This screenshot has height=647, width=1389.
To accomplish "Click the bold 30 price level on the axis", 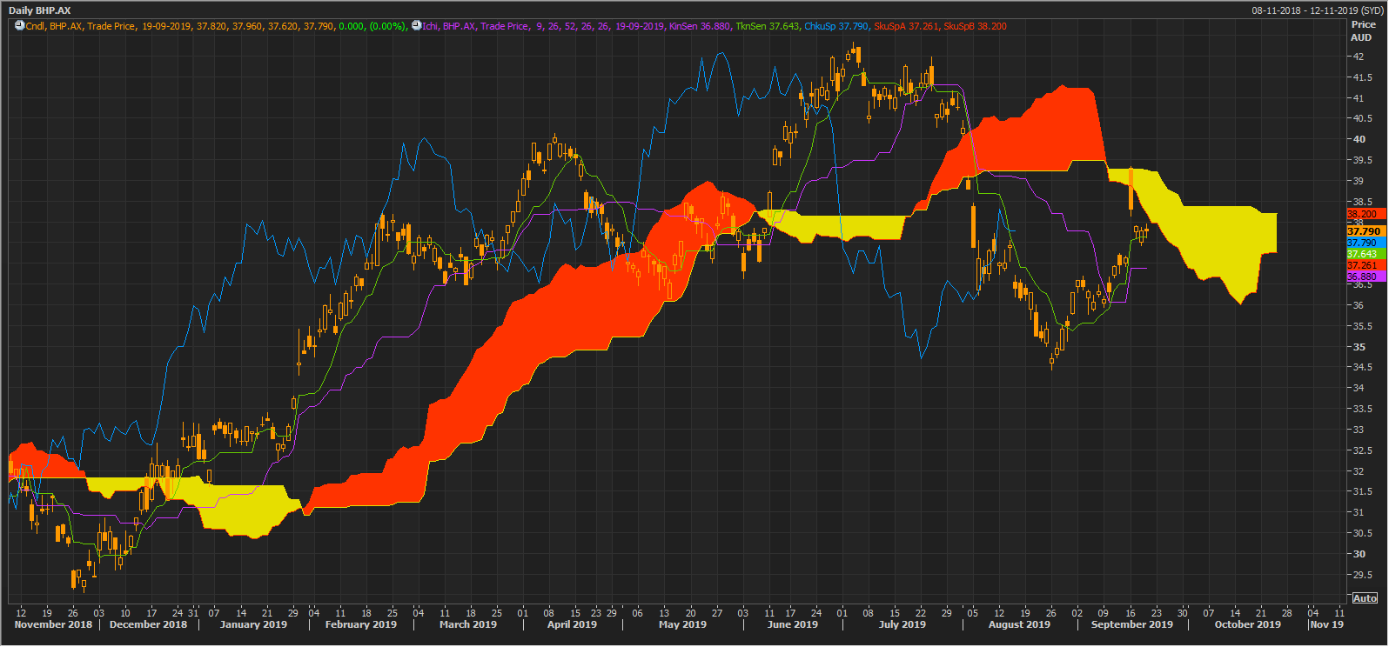I will (x=1359, y=554).
